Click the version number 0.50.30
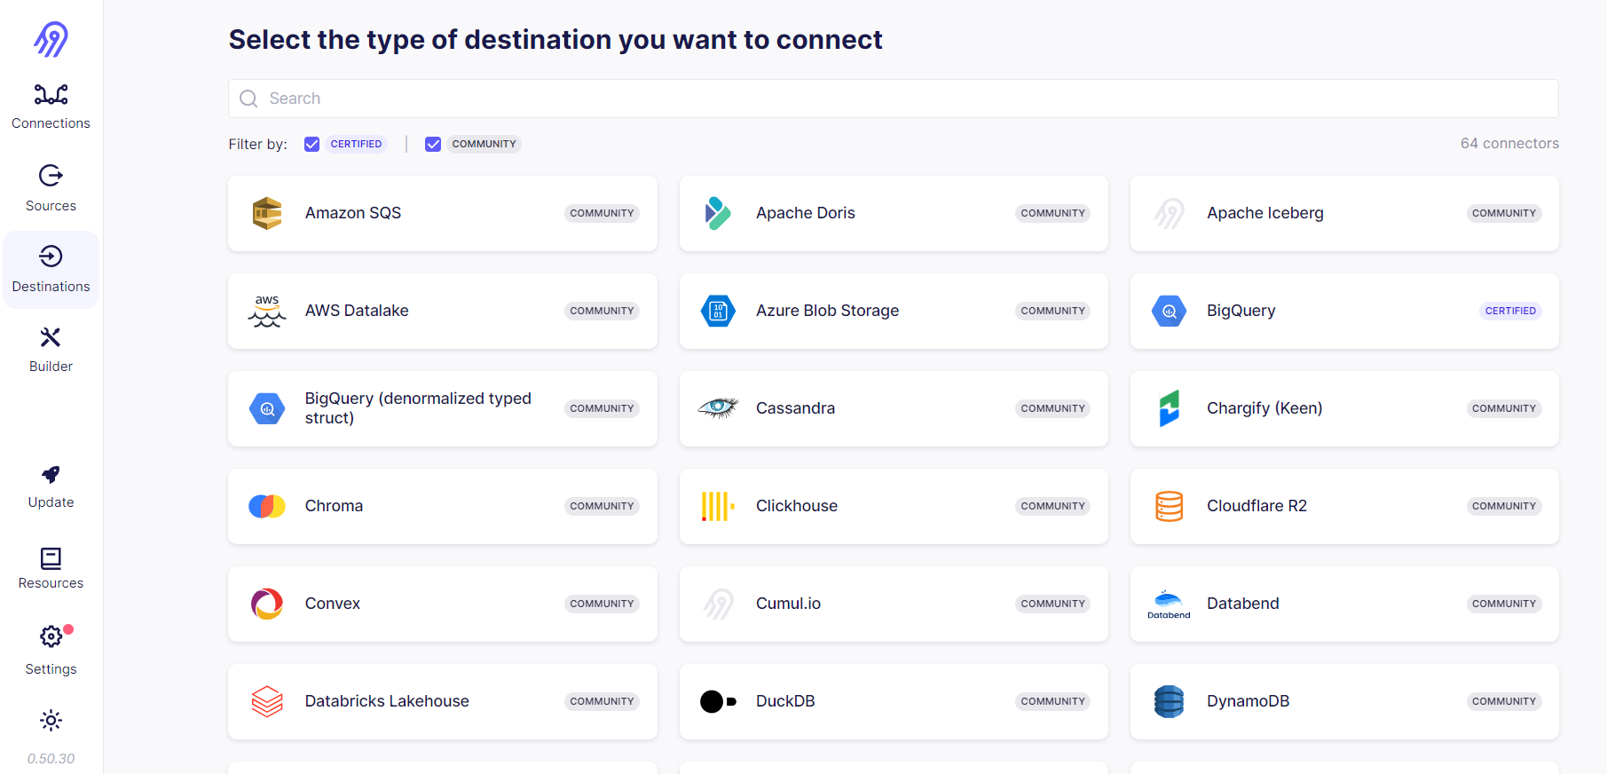This screenshot has height=774, width=1607. click(x=51, y=758)
